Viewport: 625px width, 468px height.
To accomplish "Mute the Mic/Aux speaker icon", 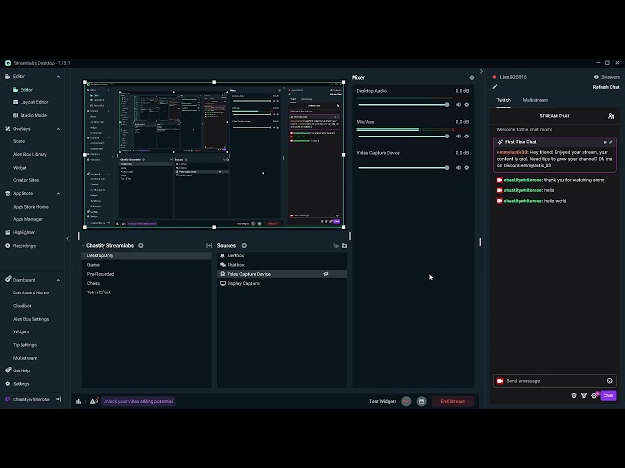I will tap(458, 136).
